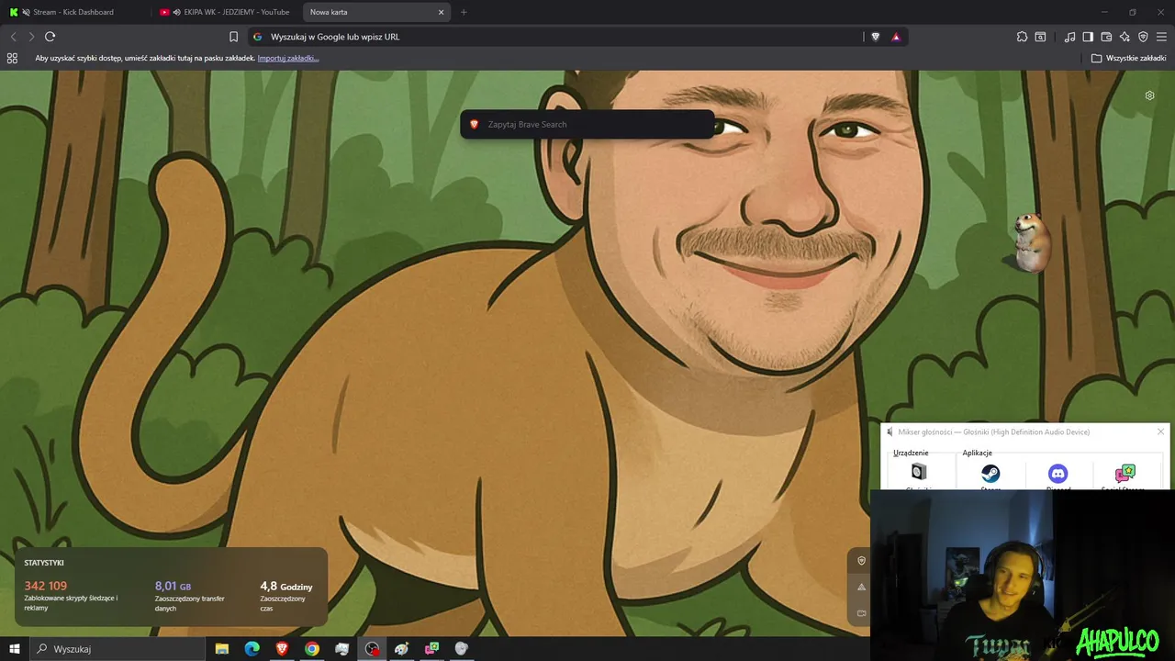Open the Extensions puzzle icon
This screenshot has width=1175, height=661.
point(1022,37)
